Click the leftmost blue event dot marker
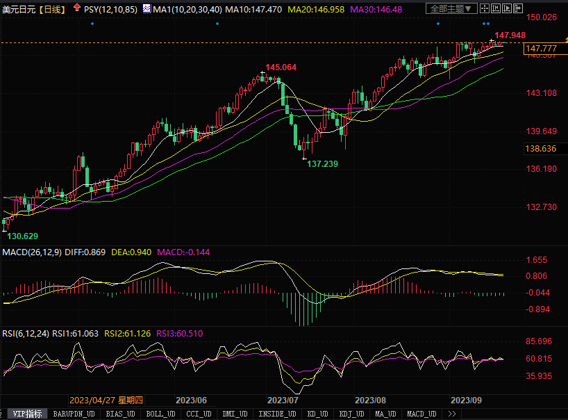568x420 pixels. tap(91, 24)
